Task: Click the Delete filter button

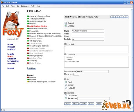Action: coord(83,104)
